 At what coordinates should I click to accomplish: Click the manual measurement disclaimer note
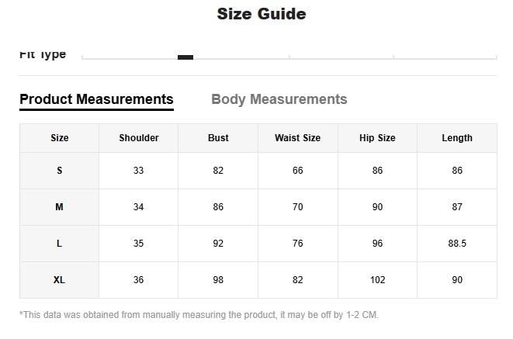click(x=199, y=315)
